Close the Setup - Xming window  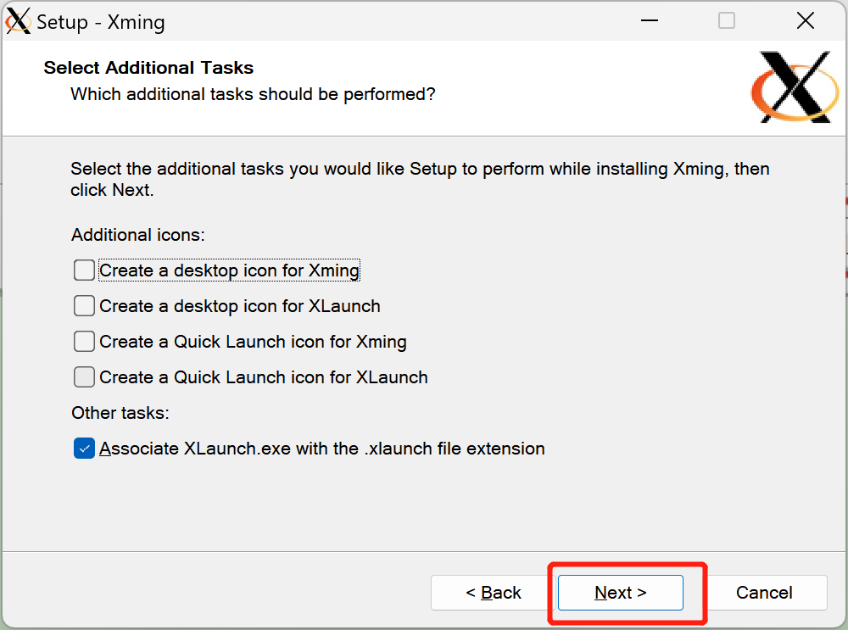pos(806,21)
